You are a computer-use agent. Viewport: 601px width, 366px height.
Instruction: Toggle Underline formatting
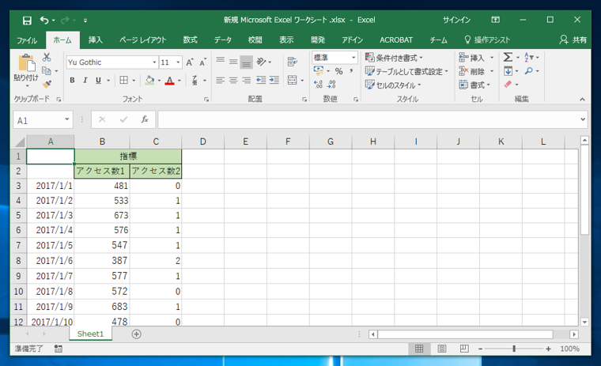tap(99, 80)
